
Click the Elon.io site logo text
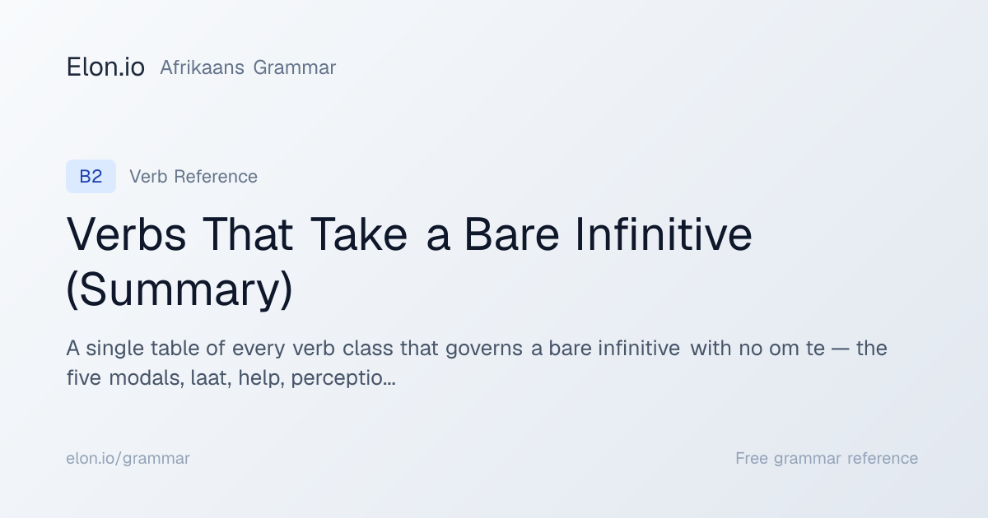click(x=105, y=67)
